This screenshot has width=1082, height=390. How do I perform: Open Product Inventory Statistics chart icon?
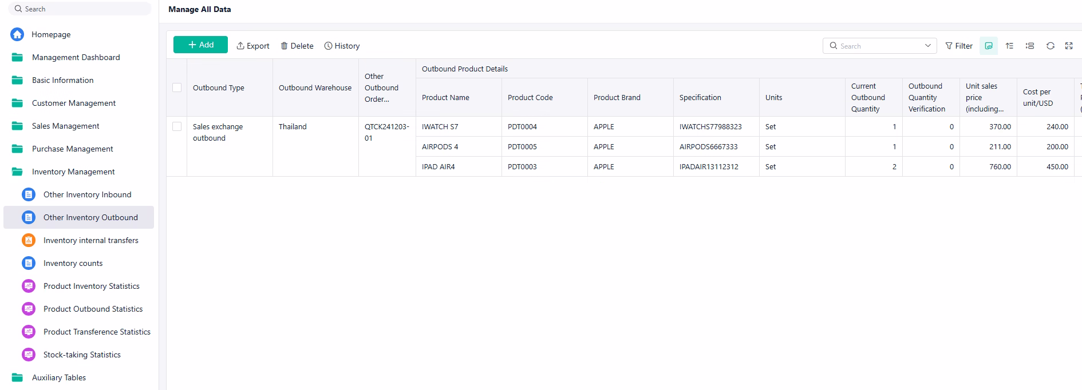(x=29, y=286)
